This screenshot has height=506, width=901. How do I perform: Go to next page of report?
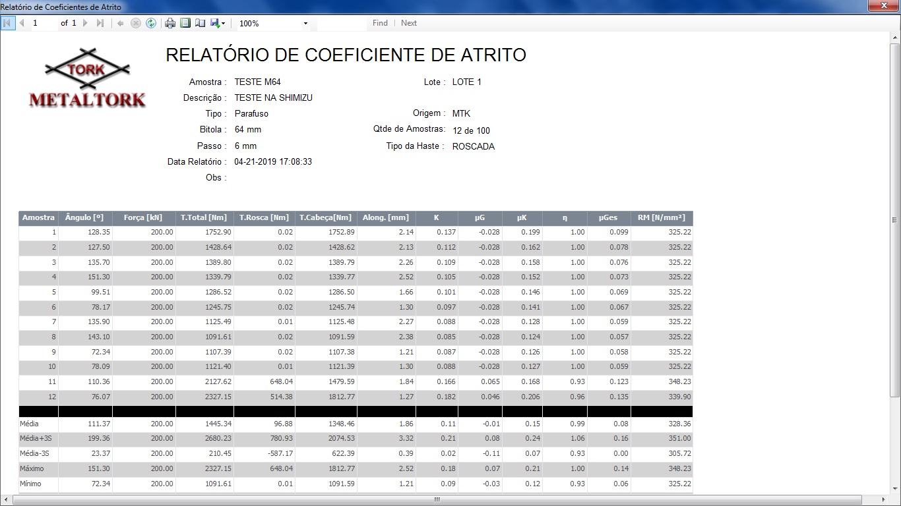point(85,23)
